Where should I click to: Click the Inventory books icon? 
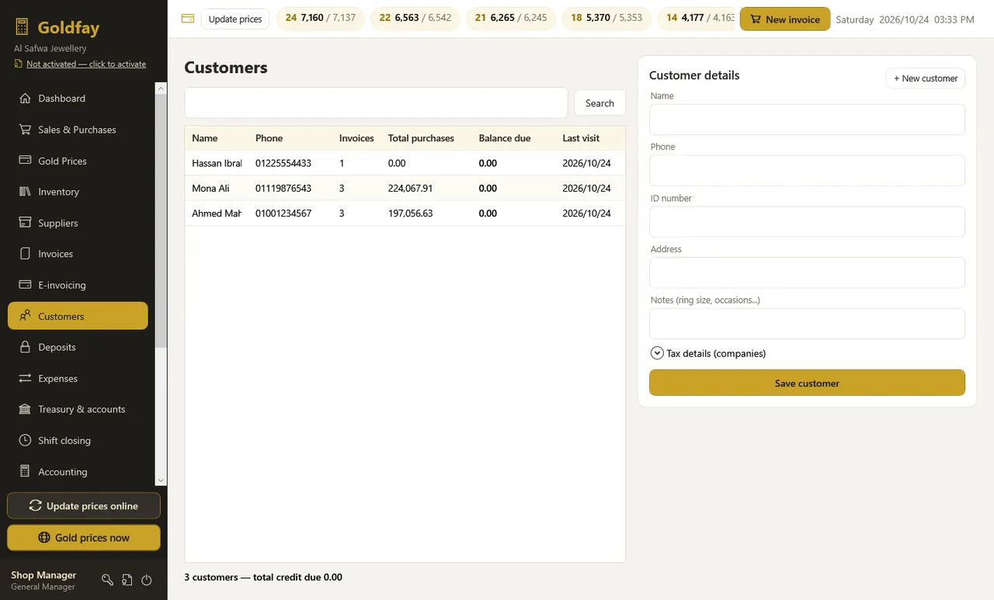(x=25, y=192)
